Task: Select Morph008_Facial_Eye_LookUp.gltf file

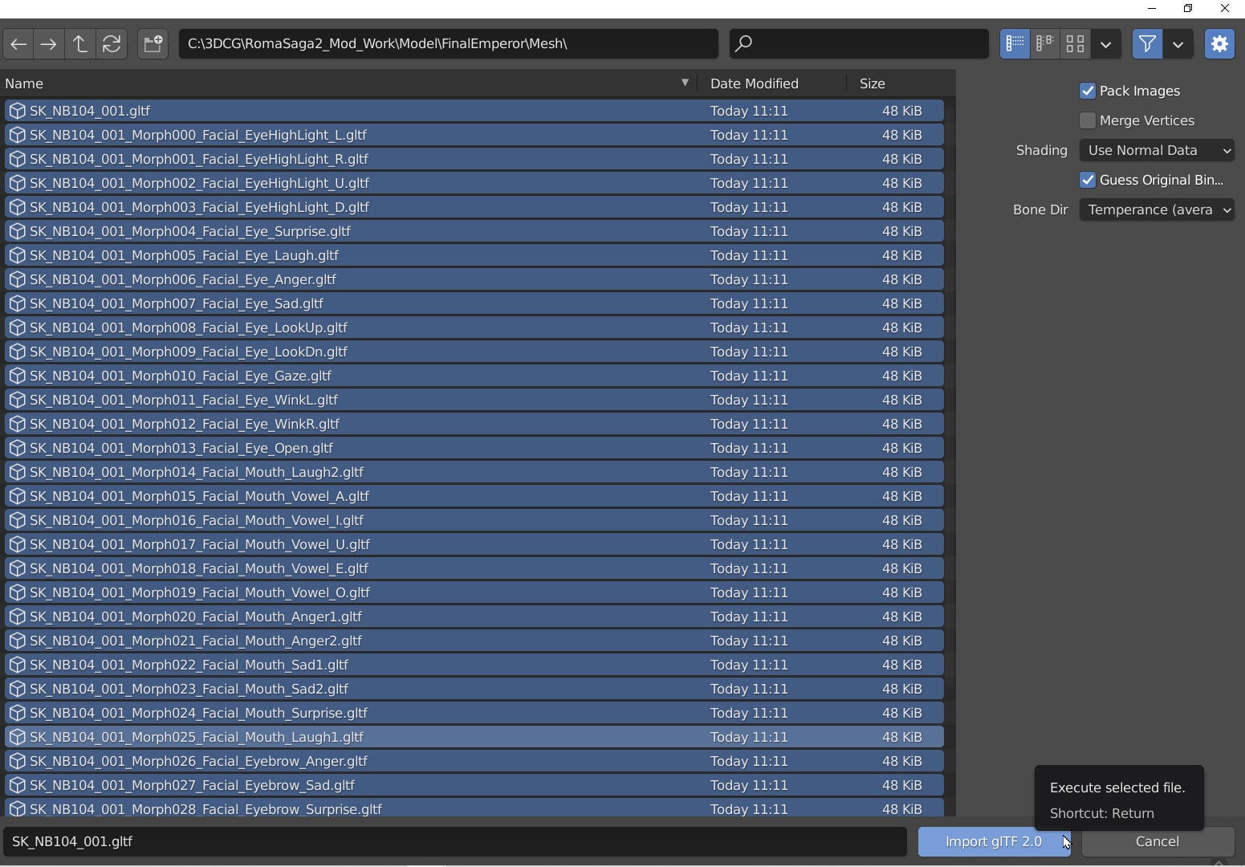Action: (474, 328)
